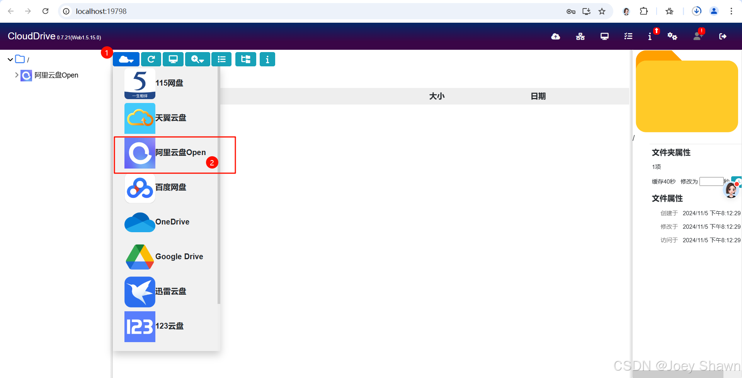
Task: Bookmark this page with the star icon
Action: click(602, 11)
